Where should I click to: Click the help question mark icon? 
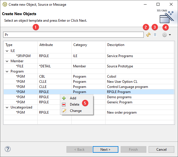point(8,149)
